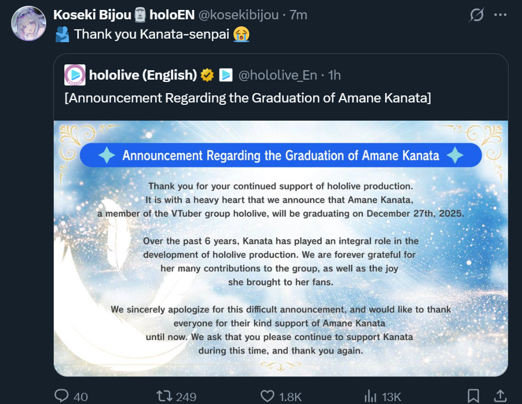This screenshot has width=522, height=404.
Task: Open the three-dot more options menu
Action: (500, 15)
